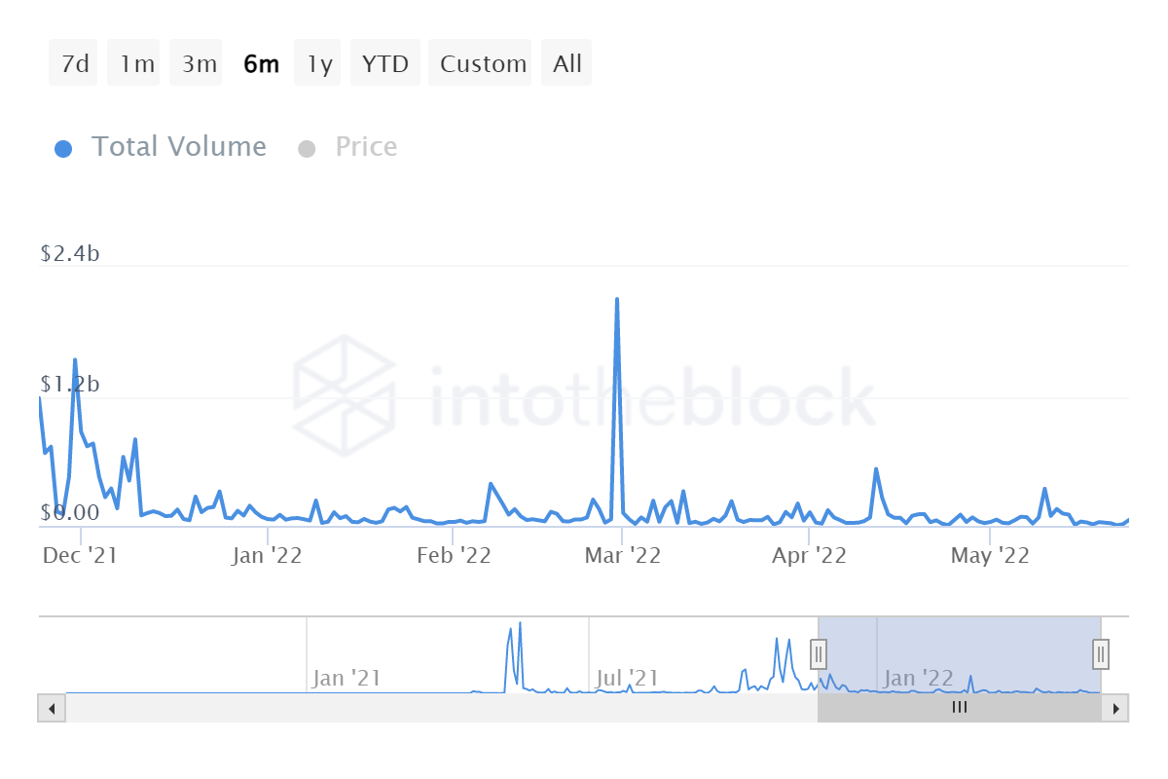Viewport: 1168px width, 779px height.
Task: Switch to 1y time range
Action: 319,64
